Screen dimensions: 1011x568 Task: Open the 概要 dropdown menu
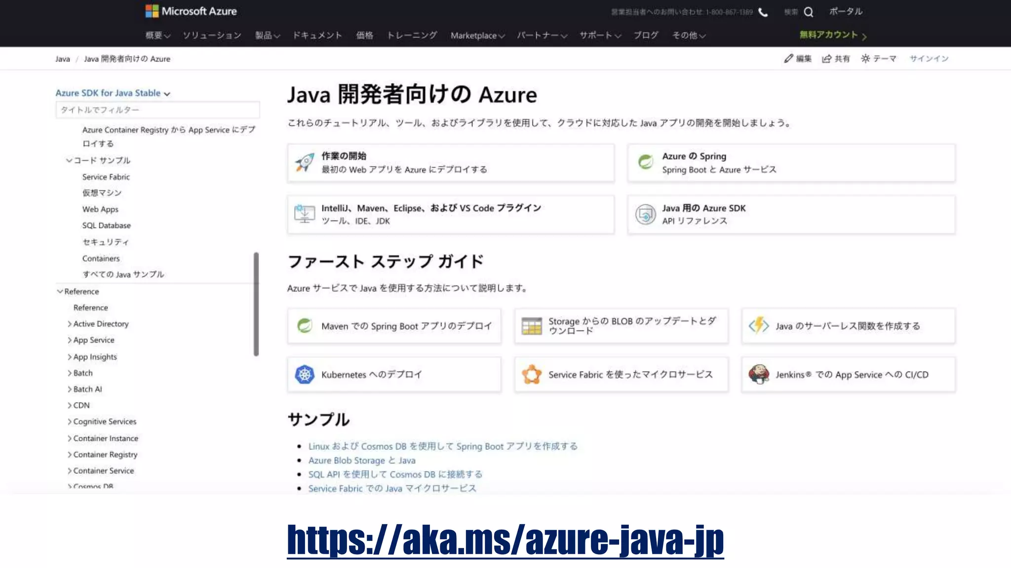click(x=158, y=35)
